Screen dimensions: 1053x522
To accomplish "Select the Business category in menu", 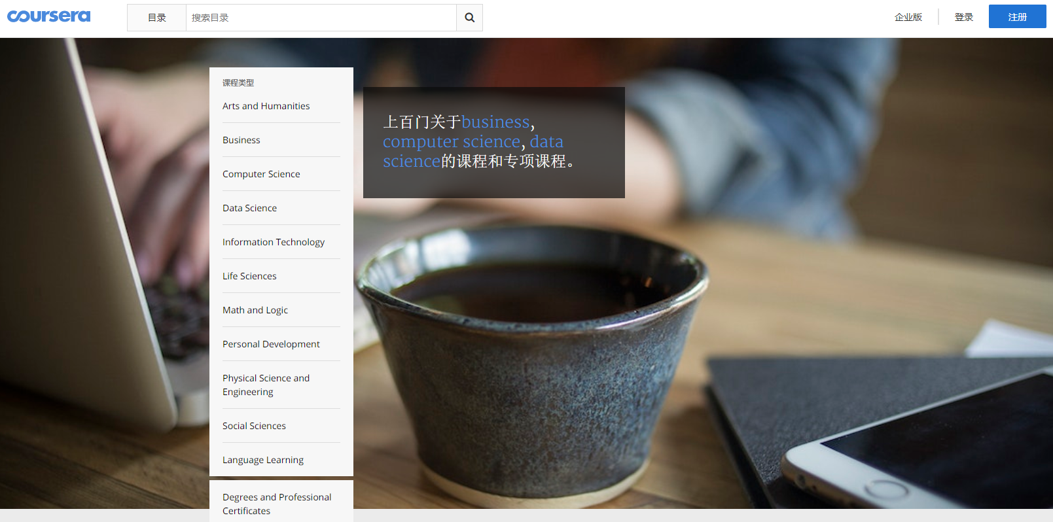I will click(x=241, y=140).
